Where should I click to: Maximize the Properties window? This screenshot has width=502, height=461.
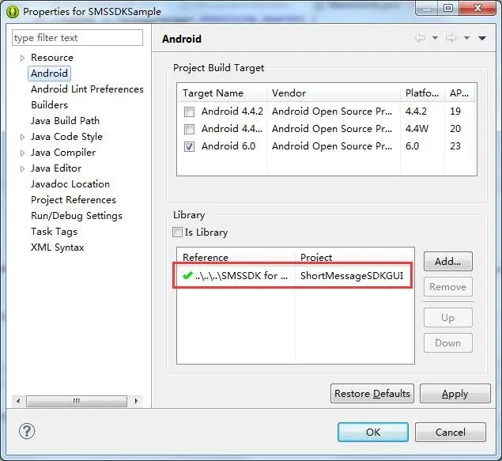pyautogui.click(x=448, y=8)
